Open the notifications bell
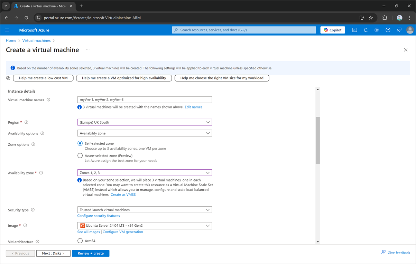The image size is (416, 264). (x=366, y=30)
